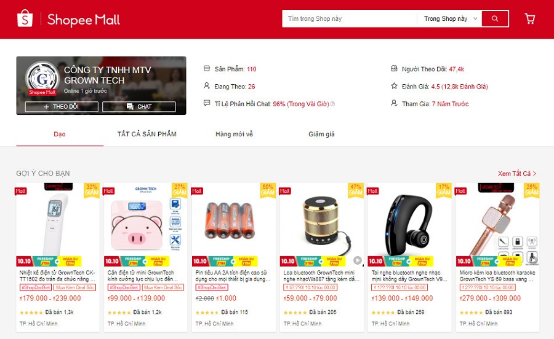Play the bluetooth speaker product video icon
554x339 pixels.
click(x=358, y=260)
